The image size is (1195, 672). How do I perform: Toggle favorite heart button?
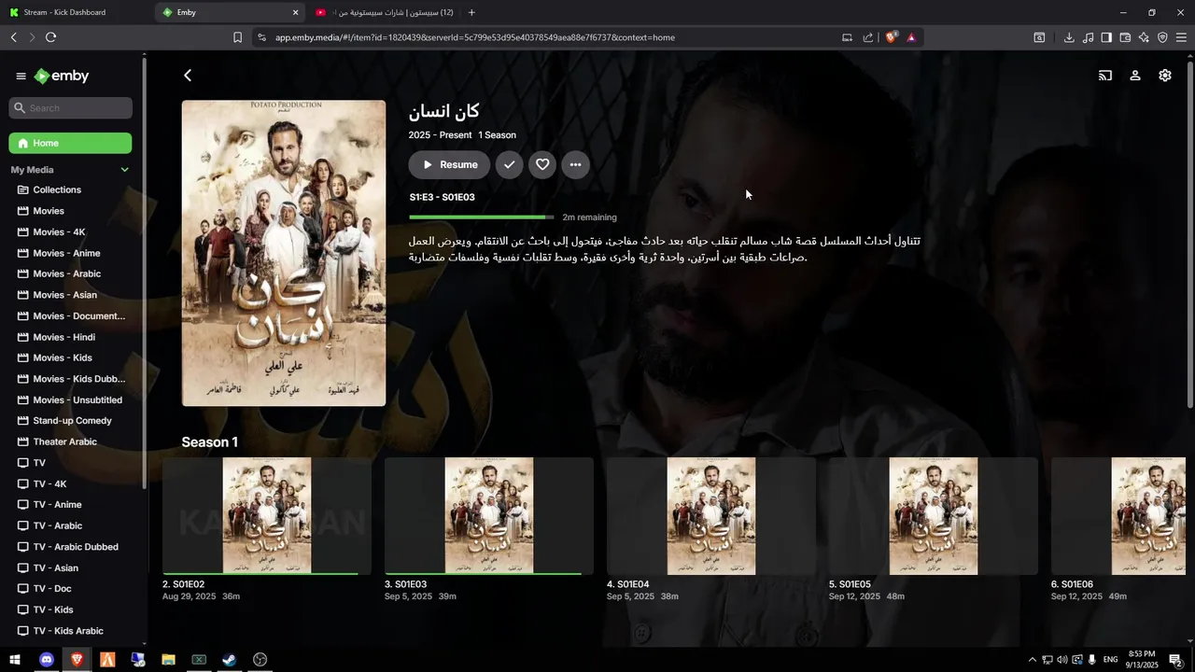[542, 165]
